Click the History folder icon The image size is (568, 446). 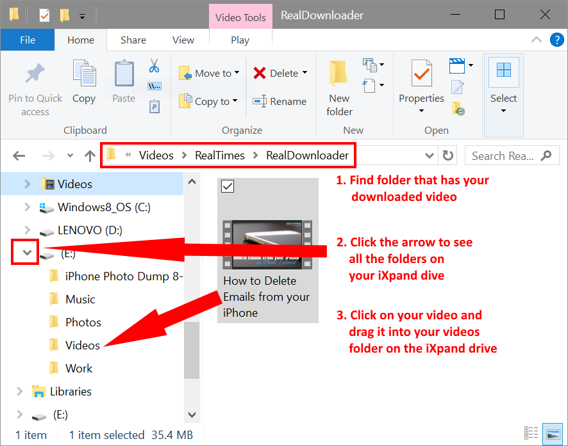point(458,108)
